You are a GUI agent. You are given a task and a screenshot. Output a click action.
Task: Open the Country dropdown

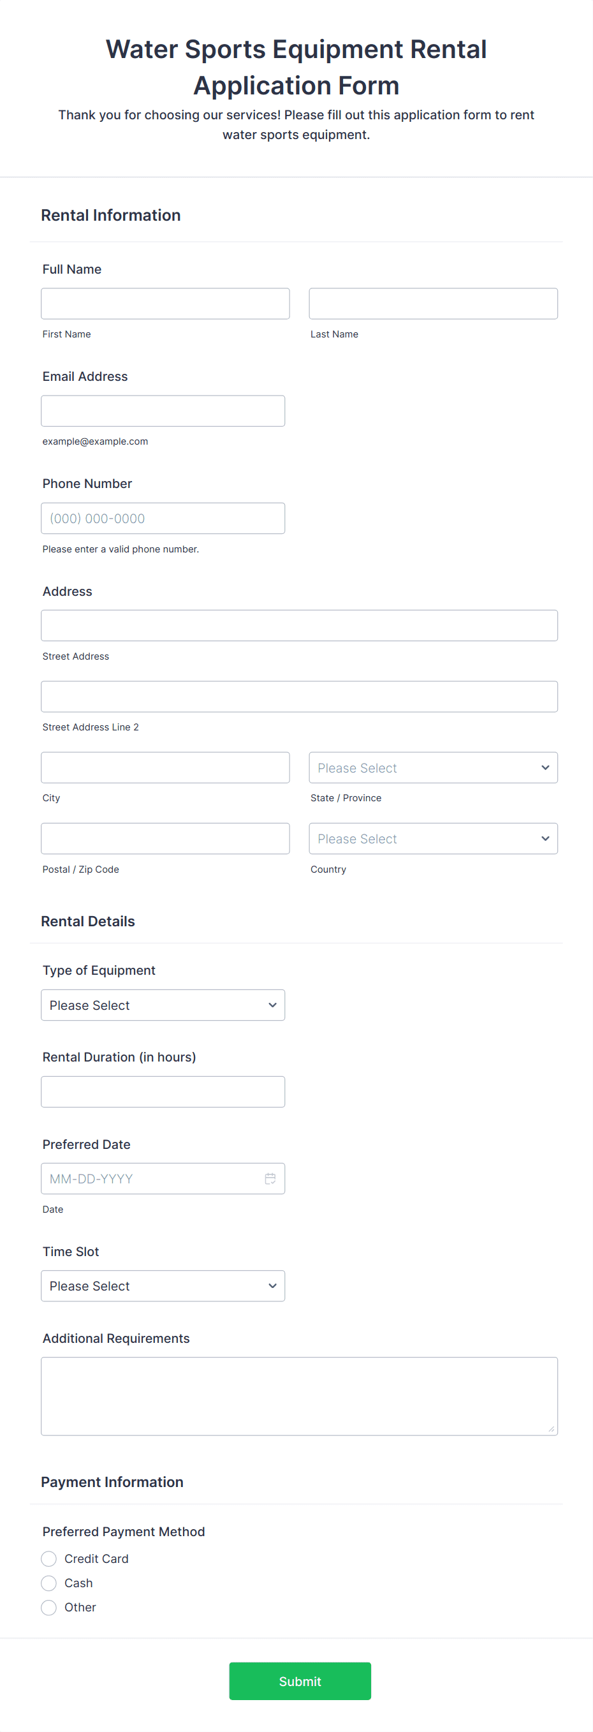[433, 838]
